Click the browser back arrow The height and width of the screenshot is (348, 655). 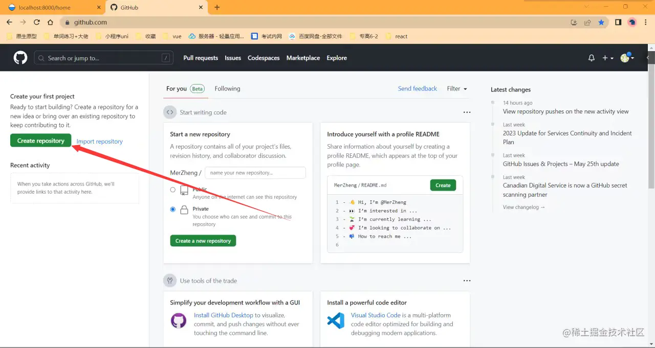click(9, 22)
